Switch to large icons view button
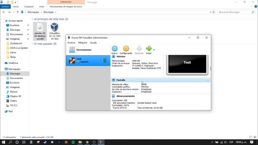This screenshot has height=145, width=258. [255, 137]
